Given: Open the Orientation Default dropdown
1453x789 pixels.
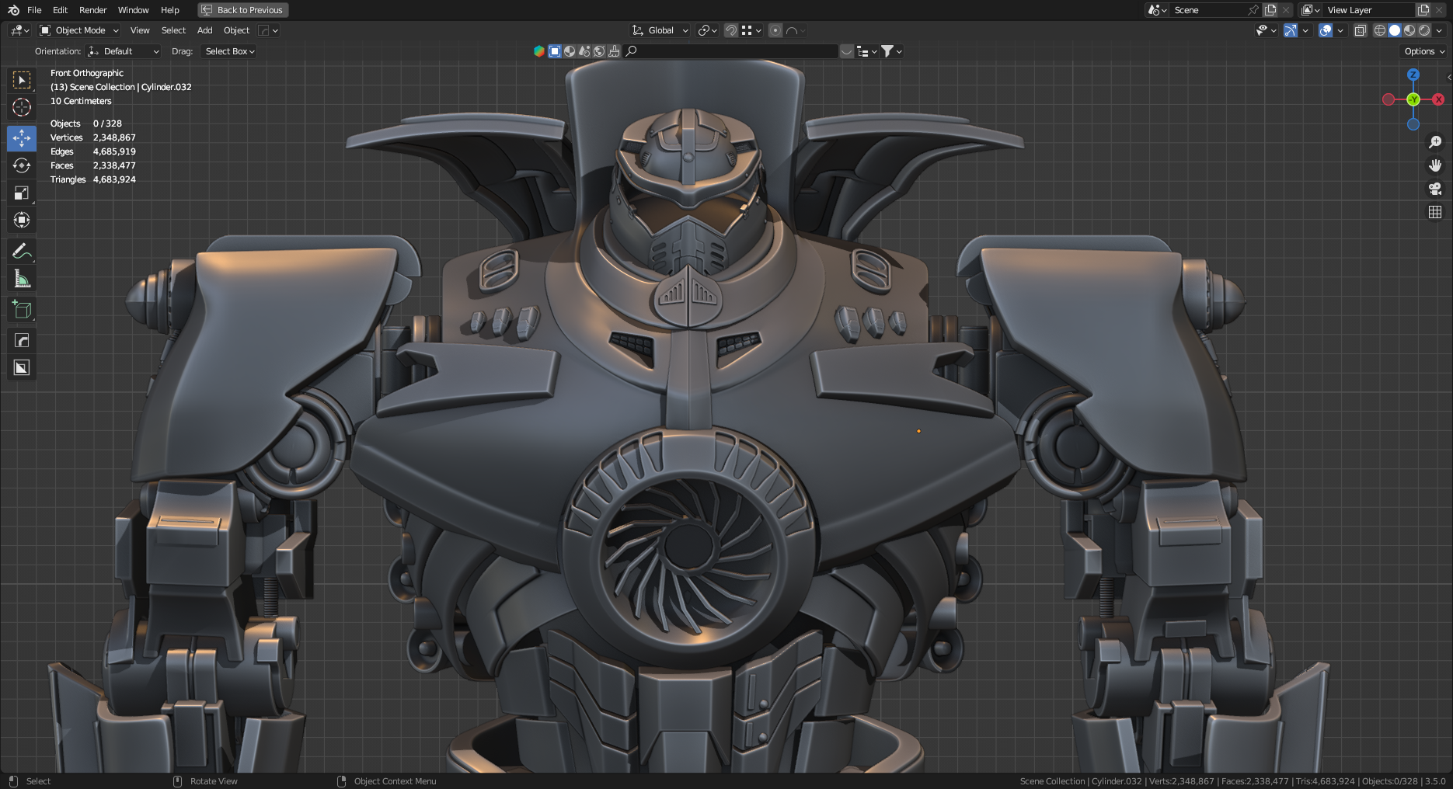Looking at the screenshot, I should pyautogui.click(x=124, y=51).
